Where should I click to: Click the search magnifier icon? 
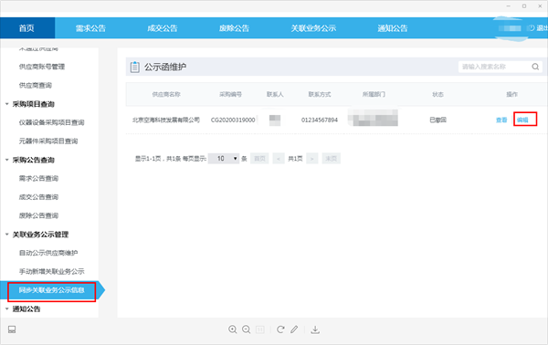[x=535, y=67]
